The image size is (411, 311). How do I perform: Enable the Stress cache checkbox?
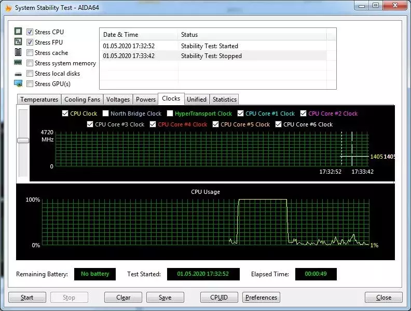30,53
